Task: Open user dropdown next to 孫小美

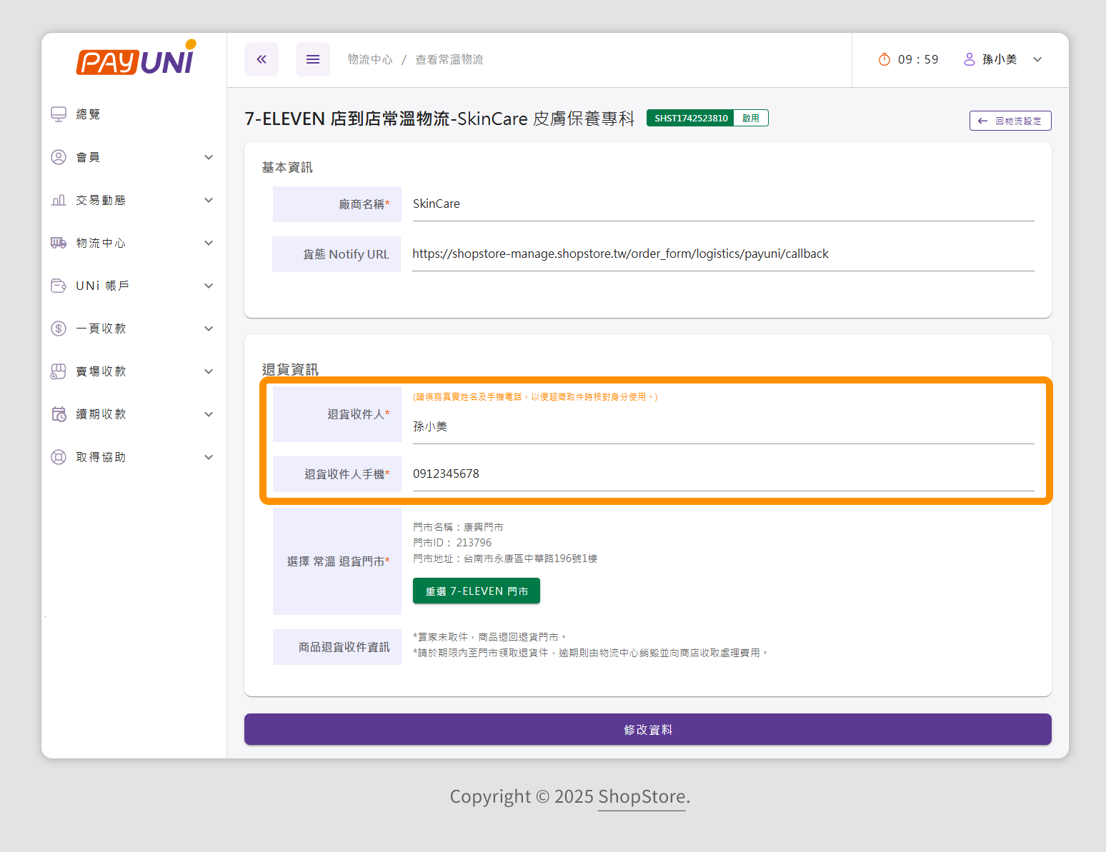Action: (1037, 59)
